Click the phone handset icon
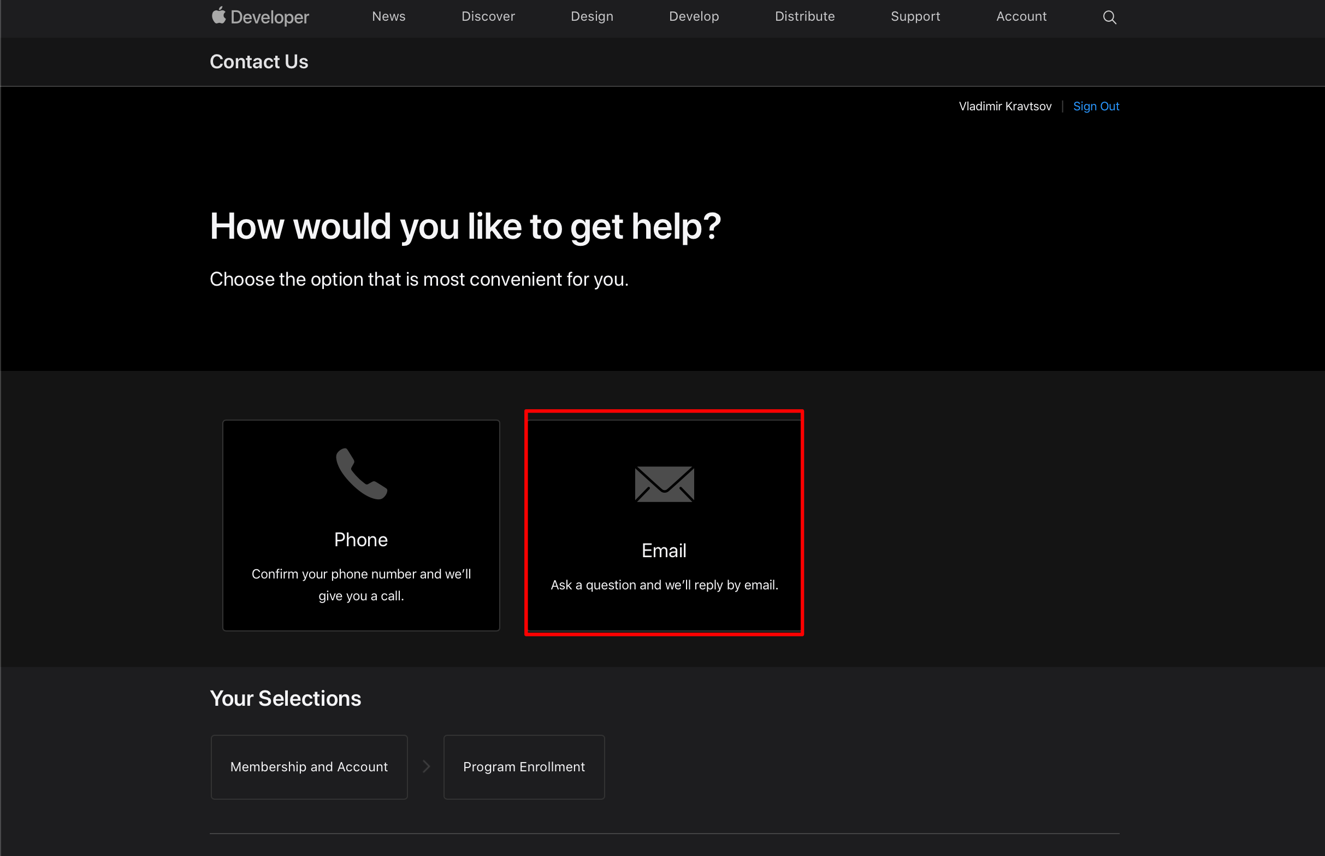The image size is (1325, 856). click(361, 474)
